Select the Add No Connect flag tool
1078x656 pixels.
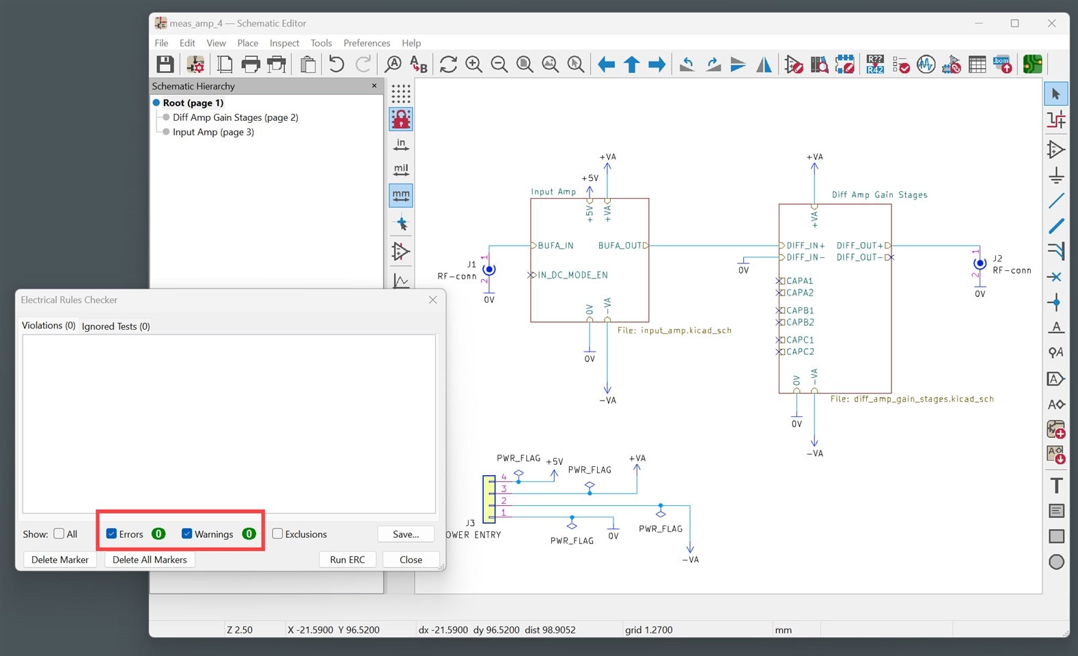1056,276
